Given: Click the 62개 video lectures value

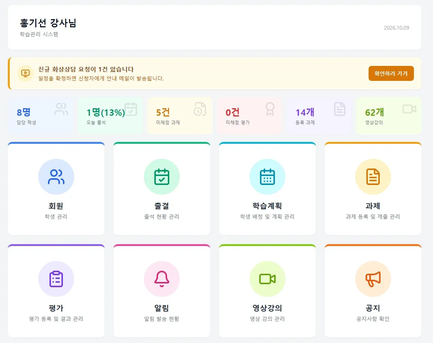Looking at the screenshot, I should point(375,112).
